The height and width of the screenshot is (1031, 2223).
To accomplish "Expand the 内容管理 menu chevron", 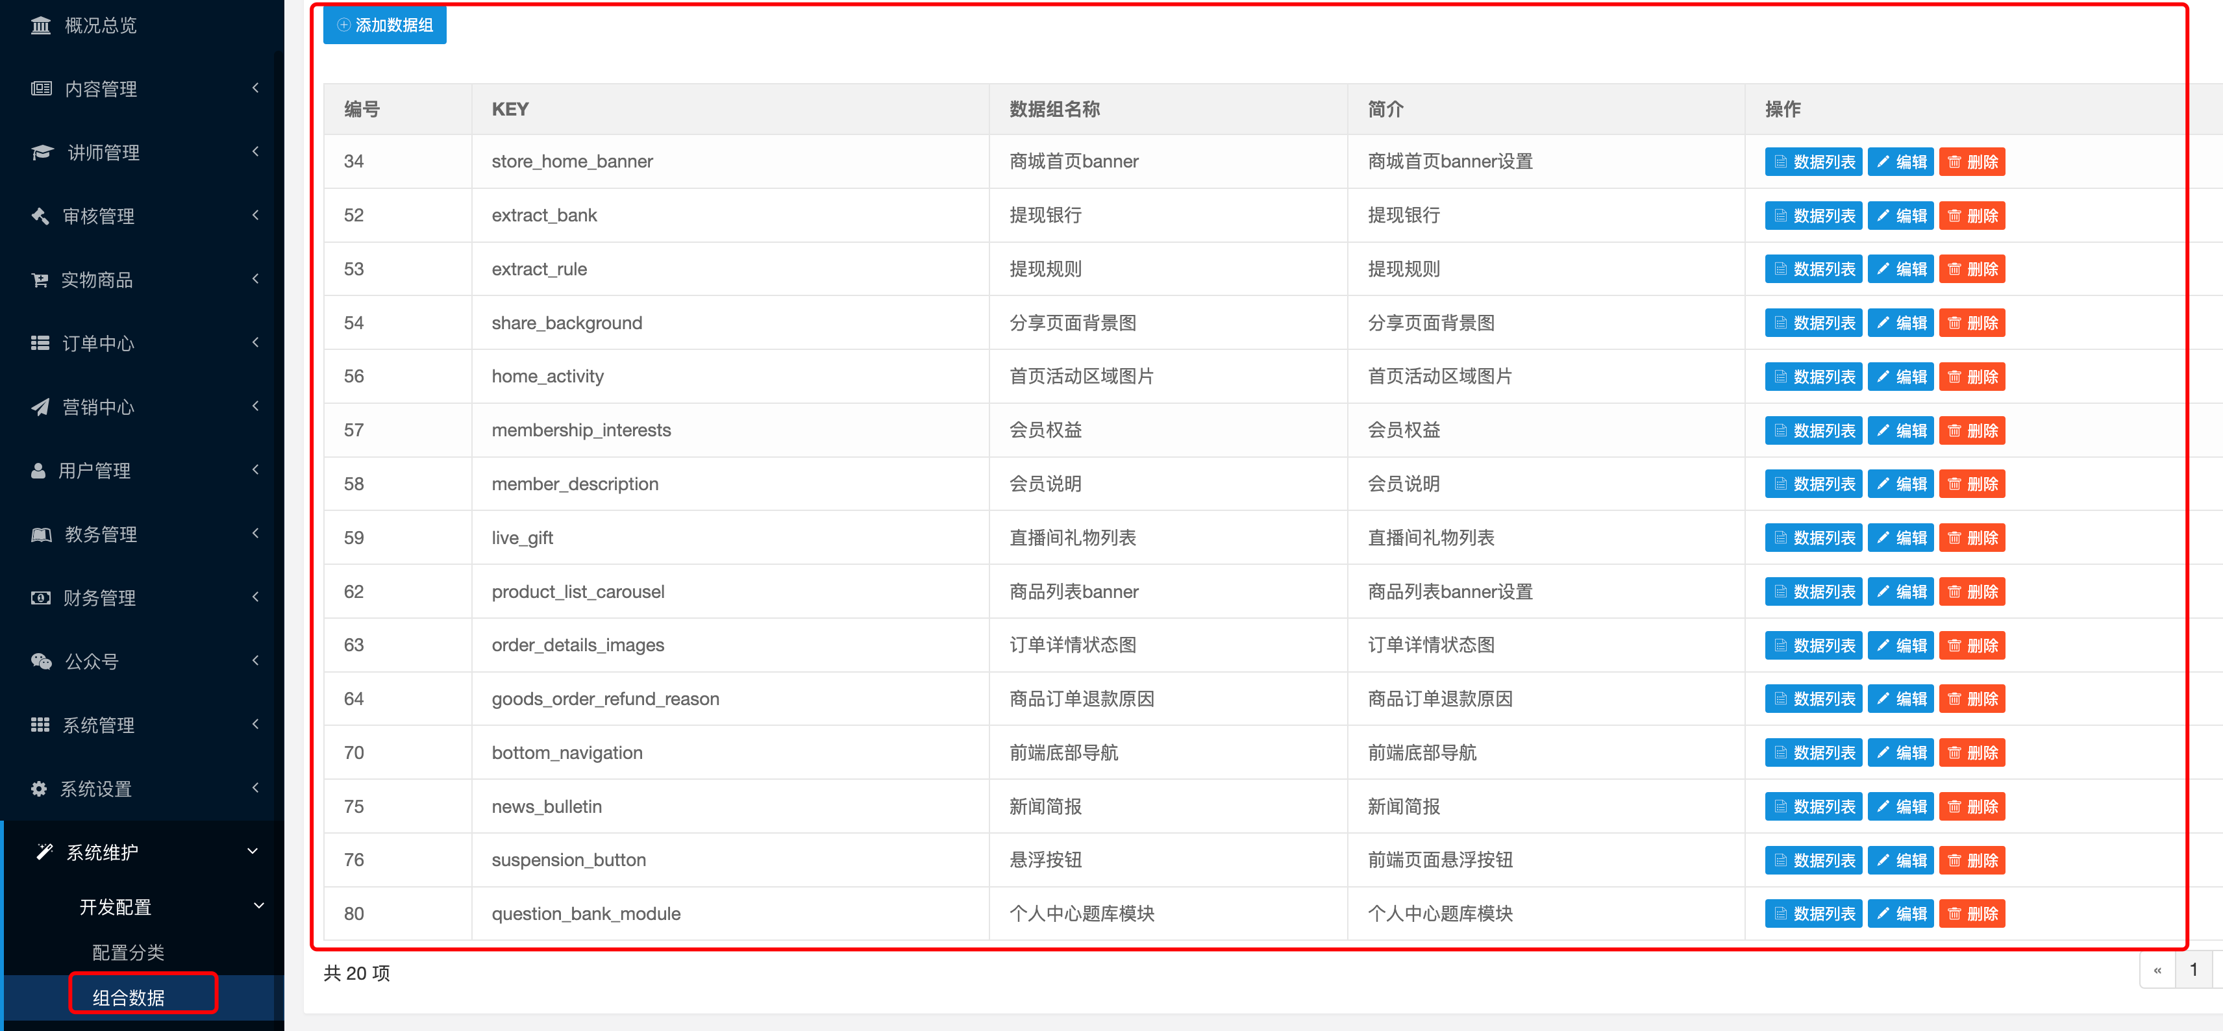I will [255, 88].
